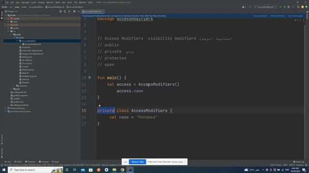
Task: Click the Locate/Select Opened File target icon
Action: tap(60, 12)
